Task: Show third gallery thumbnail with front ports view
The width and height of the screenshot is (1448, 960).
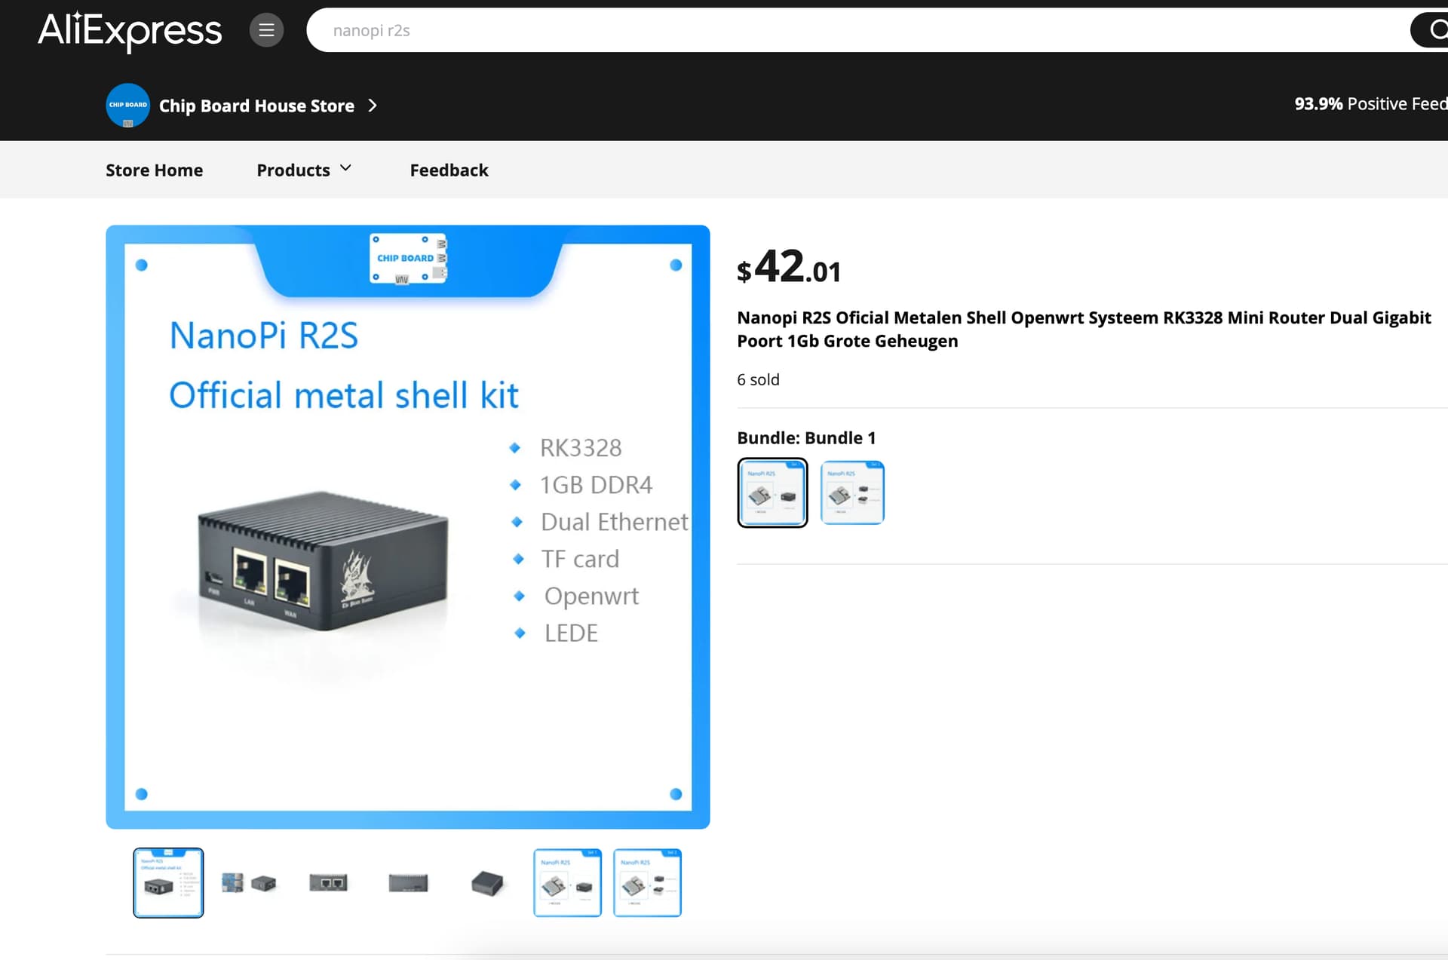Action: (x=328, y=882)
